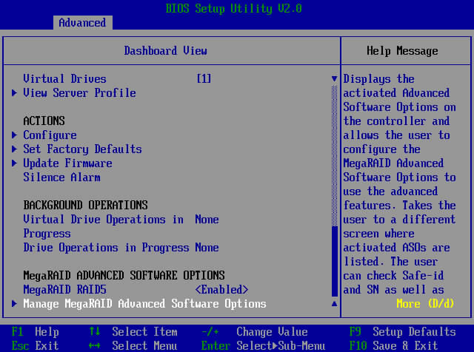
Task: Click MegaRAID ADVANCED SOFTWARE OPTIONS section label
Action: coord(124,275)
